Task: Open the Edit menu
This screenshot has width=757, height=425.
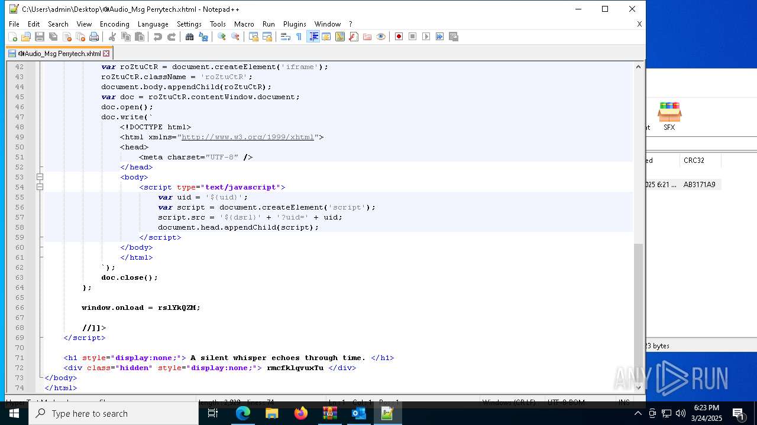Action: point(34,24)
